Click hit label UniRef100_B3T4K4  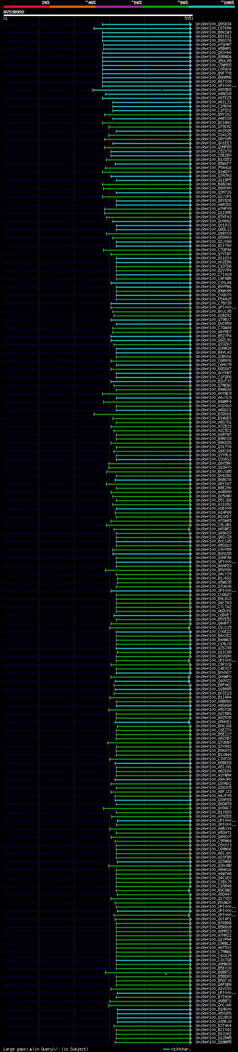(x=213, y=1026)
